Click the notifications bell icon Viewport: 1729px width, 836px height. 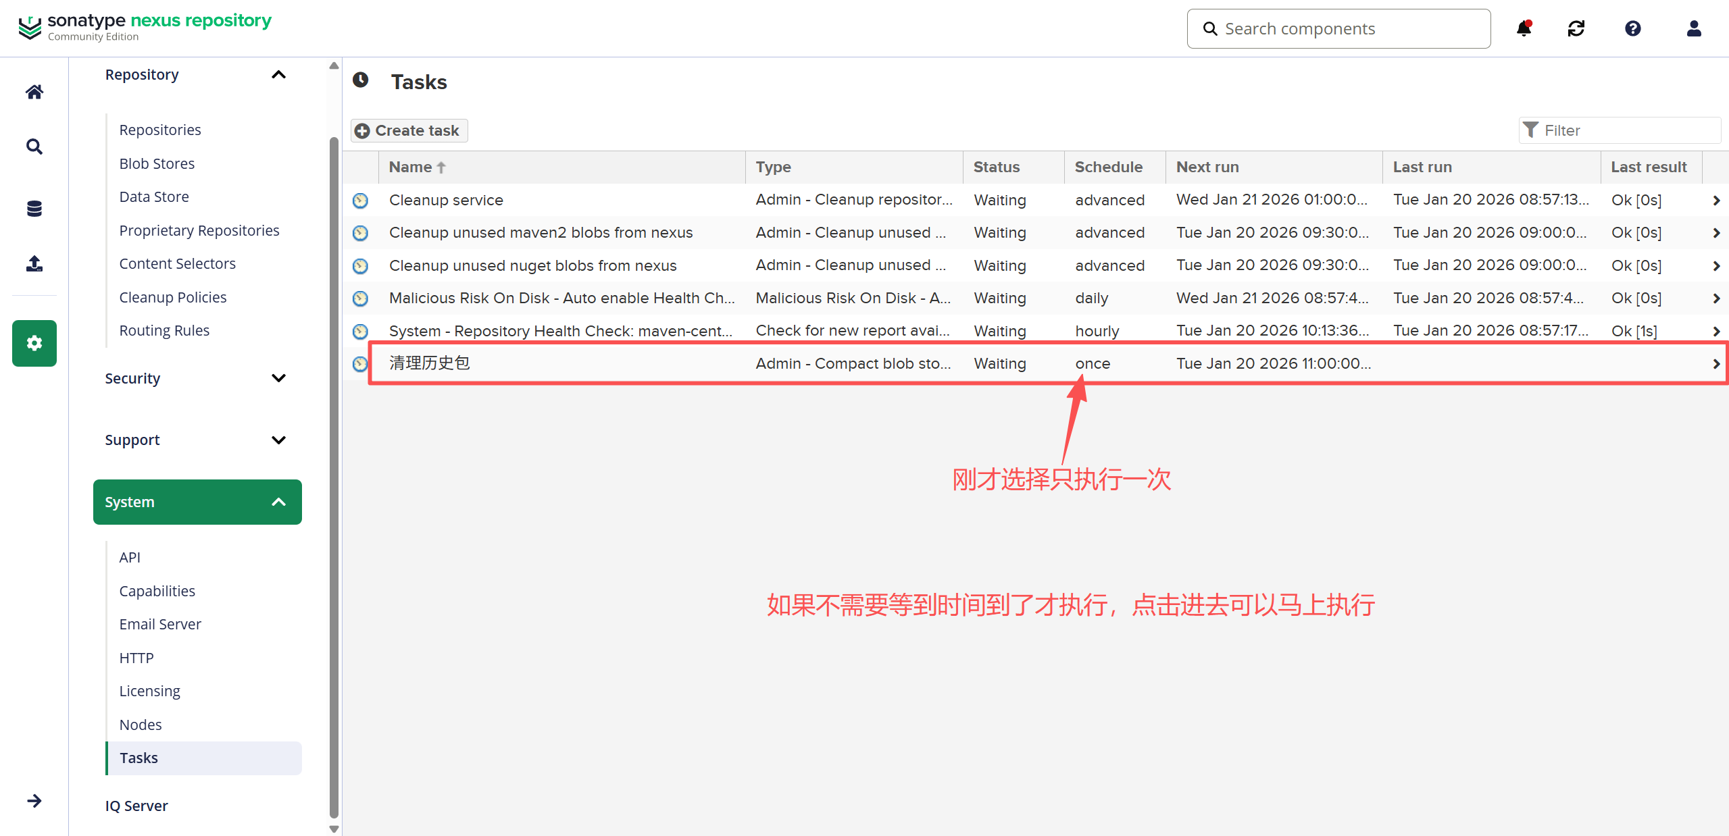1524,28
